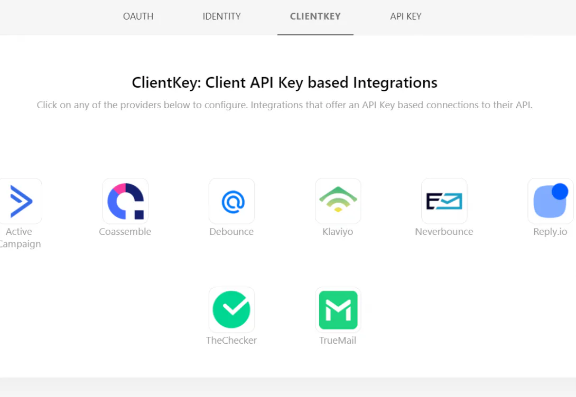Open the Neverbounce envelope icon
The image size is (576, 397).
(444, 201)
